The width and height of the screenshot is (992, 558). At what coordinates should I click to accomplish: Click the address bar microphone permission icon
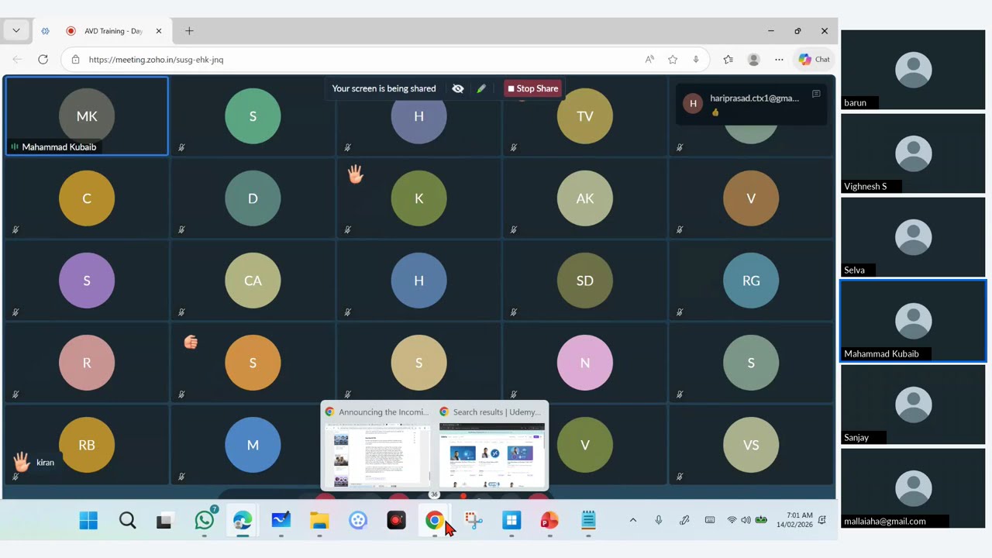pos(696,60)
